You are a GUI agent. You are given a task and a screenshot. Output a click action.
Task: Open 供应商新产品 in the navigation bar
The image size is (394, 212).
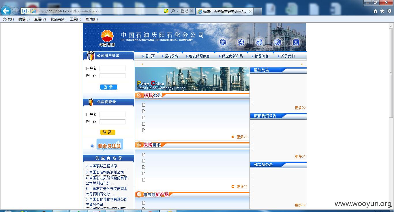pyautogui.click(x=232, y=56)
